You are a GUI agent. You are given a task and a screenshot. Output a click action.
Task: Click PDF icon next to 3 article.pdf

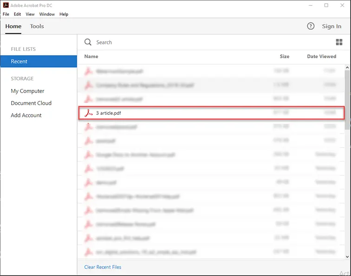tap(88, 113)
